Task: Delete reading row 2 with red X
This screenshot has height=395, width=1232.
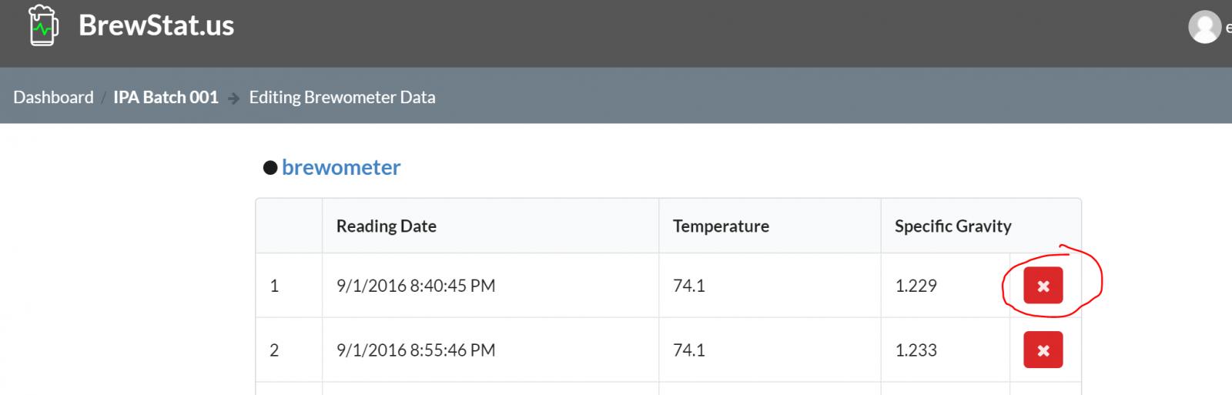Action: pyautogui.click(x=1043, y=350)
